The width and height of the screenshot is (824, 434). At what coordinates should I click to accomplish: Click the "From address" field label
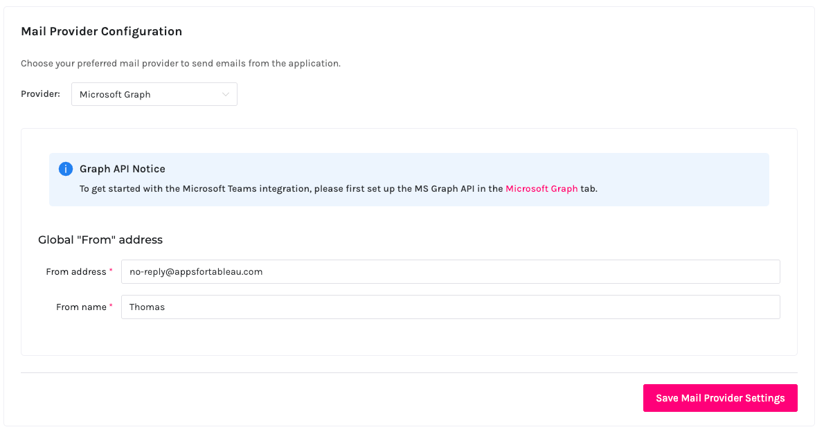(x=75, y=271)
